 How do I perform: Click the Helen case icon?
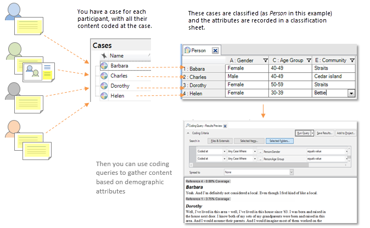[104, 96]
